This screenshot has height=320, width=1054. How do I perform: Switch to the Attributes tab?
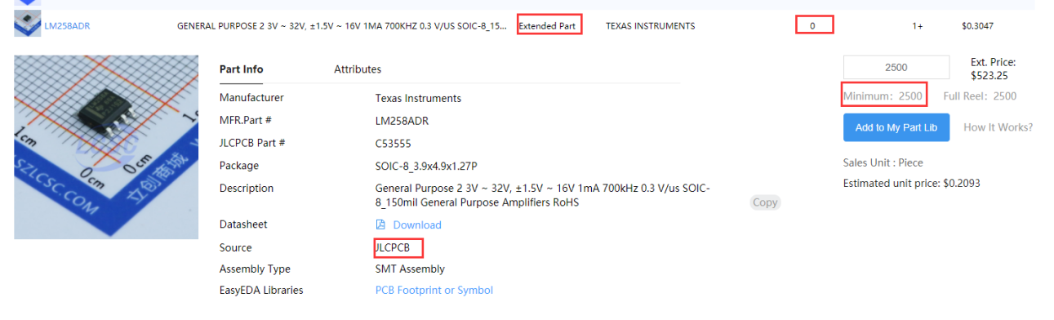coord(358,69)
